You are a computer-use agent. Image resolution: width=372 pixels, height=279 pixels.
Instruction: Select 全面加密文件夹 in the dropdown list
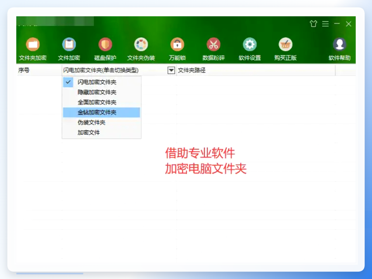(102, 102)
